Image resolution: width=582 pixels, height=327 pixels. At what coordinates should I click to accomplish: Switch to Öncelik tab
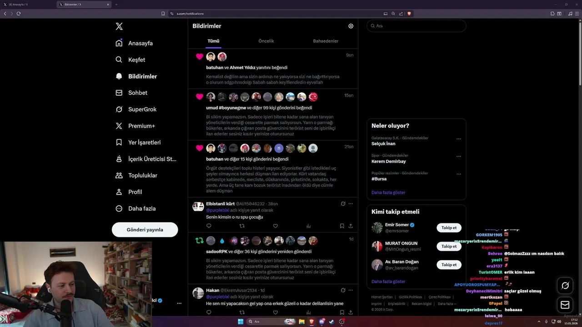point(266,41)
